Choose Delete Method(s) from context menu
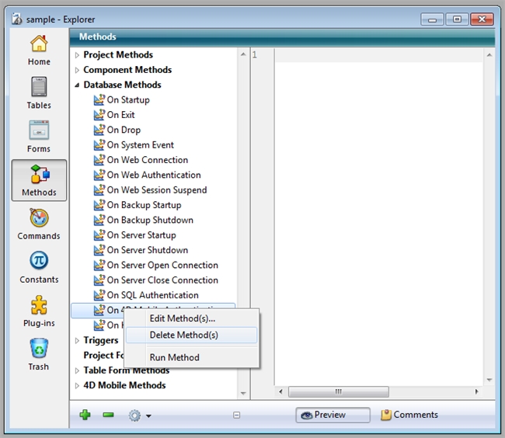The width and height of the screenshot is (505, 438). coord(184,335)
